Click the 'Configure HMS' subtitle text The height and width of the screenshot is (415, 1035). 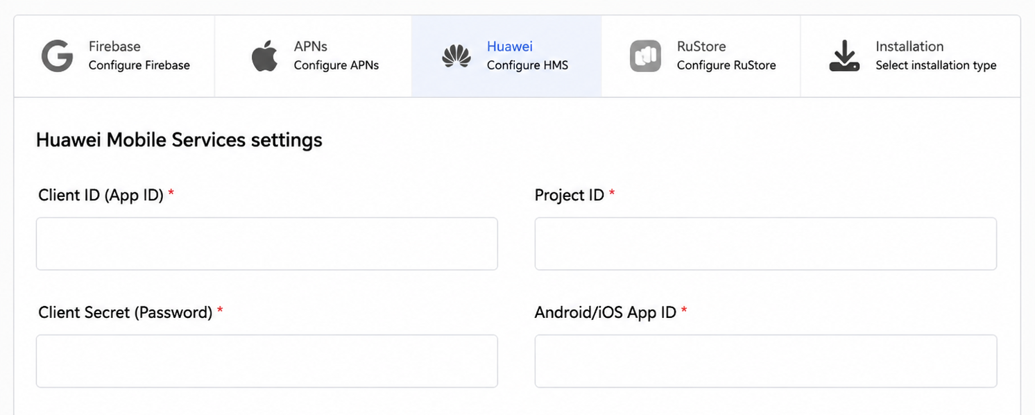pos(527,65)
